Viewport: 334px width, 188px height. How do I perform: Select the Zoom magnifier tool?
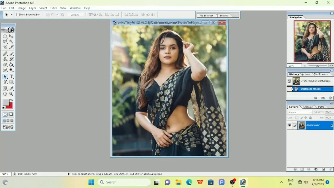point(11,94)
